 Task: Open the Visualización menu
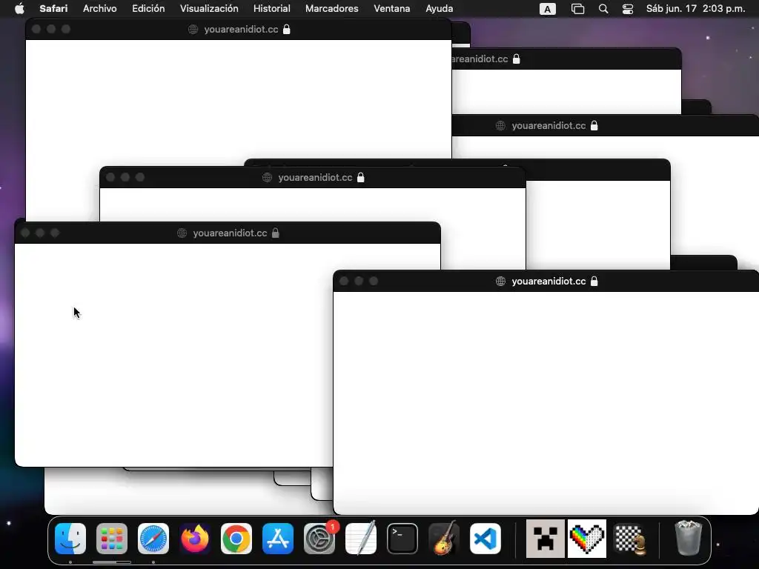click(x=209, y=9)
